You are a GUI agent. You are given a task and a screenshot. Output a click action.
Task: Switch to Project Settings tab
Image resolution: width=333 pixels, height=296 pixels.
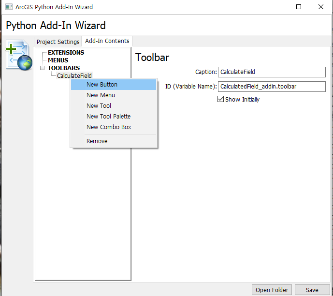pyautogui.click(x=58, y=42)
